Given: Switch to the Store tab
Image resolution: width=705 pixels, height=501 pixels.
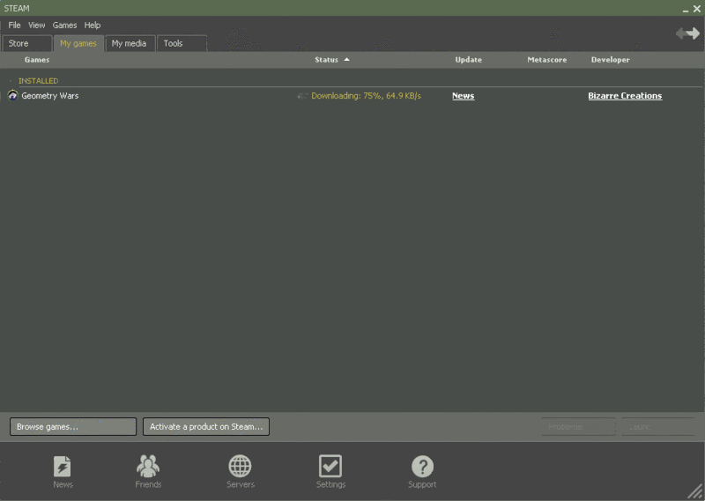Looking at the screenshot, I should (x=27, y=44).
